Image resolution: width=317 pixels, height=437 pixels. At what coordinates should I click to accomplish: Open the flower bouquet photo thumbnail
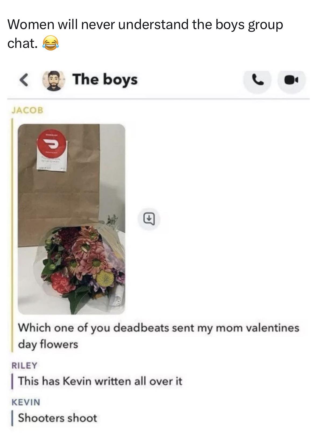[73, 218]
